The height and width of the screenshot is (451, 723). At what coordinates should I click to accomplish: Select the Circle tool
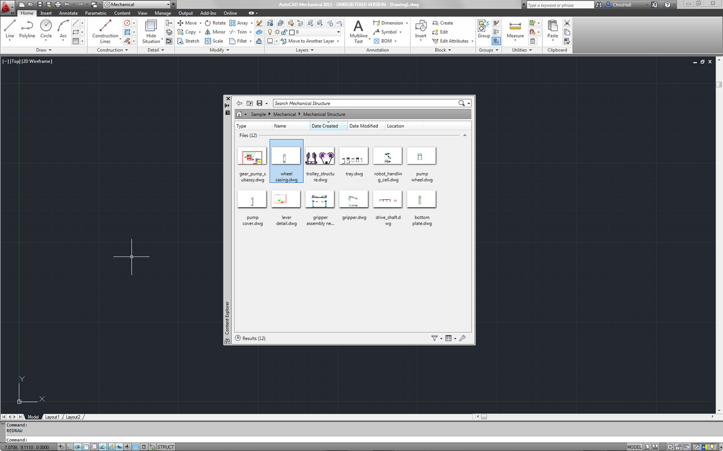click(x=46, y=29)
